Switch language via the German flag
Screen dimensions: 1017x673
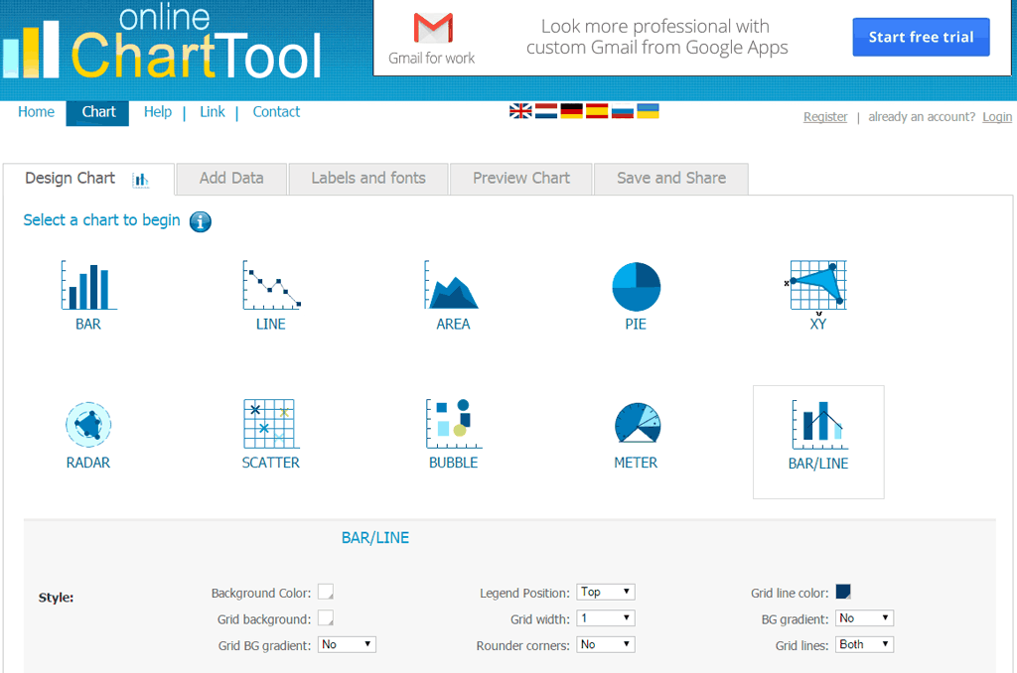(x=571, y=111)
